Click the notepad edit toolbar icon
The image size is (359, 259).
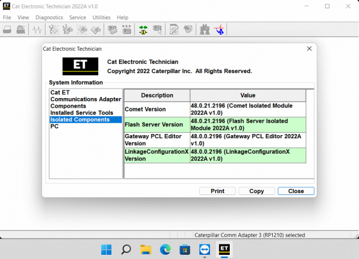click(174, 29)
